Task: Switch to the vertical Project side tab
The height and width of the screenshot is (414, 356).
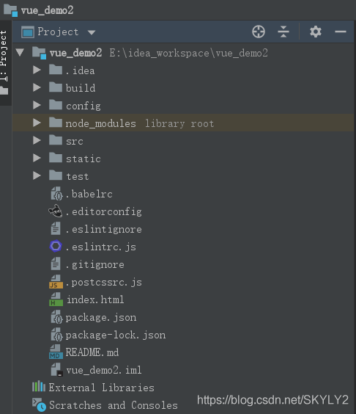Action: [4, 63]
